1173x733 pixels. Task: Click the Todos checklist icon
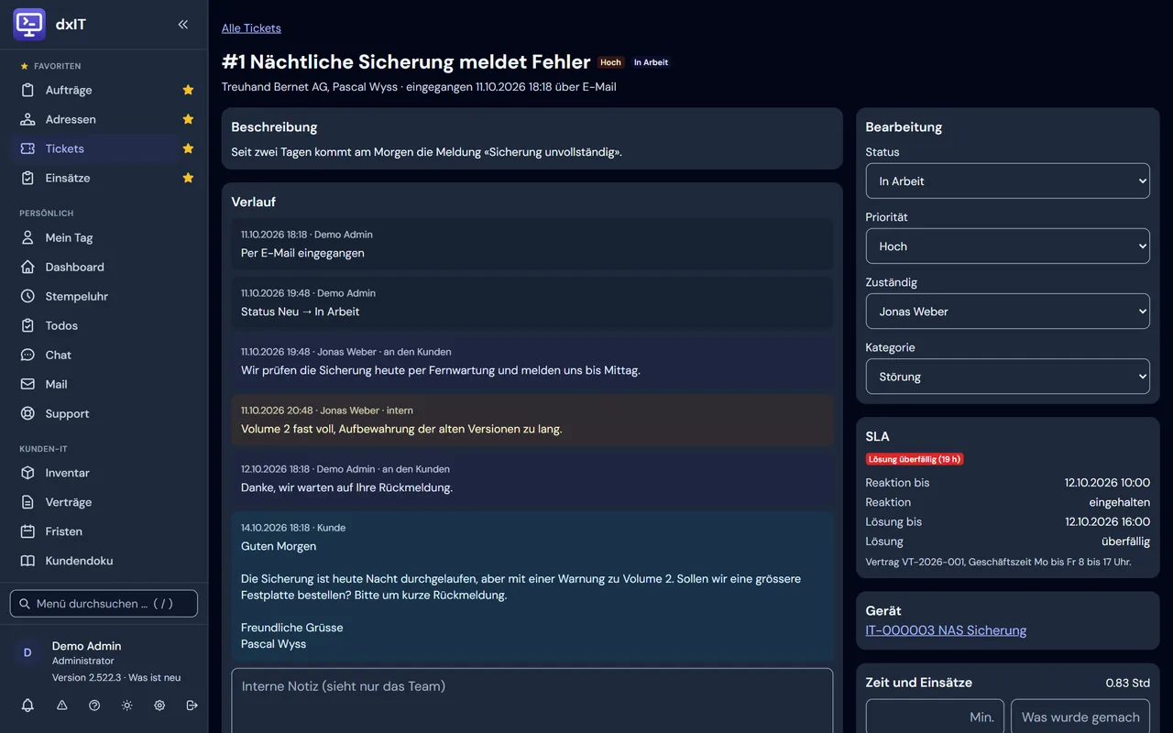pos(27,325)
